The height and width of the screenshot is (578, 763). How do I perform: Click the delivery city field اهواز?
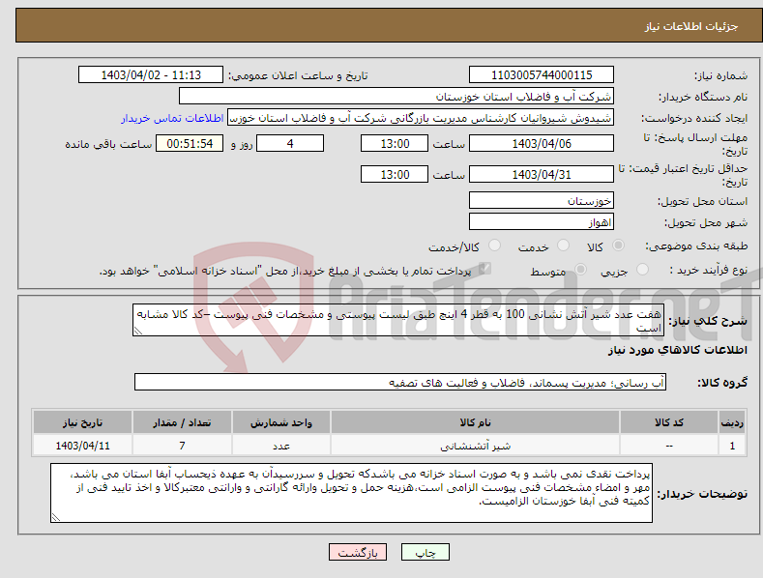pos(542,222)
